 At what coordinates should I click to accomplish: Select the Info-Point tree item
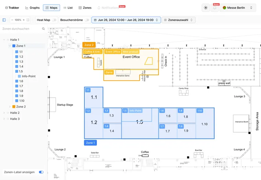29,76
